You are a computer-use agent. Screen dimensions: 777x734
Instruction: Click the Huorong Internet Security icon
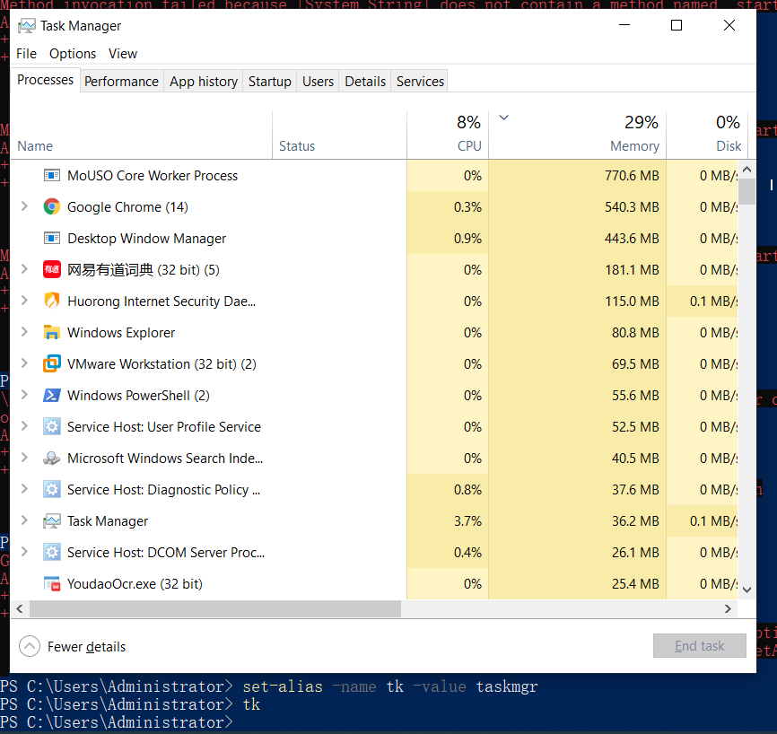point(51,301)
